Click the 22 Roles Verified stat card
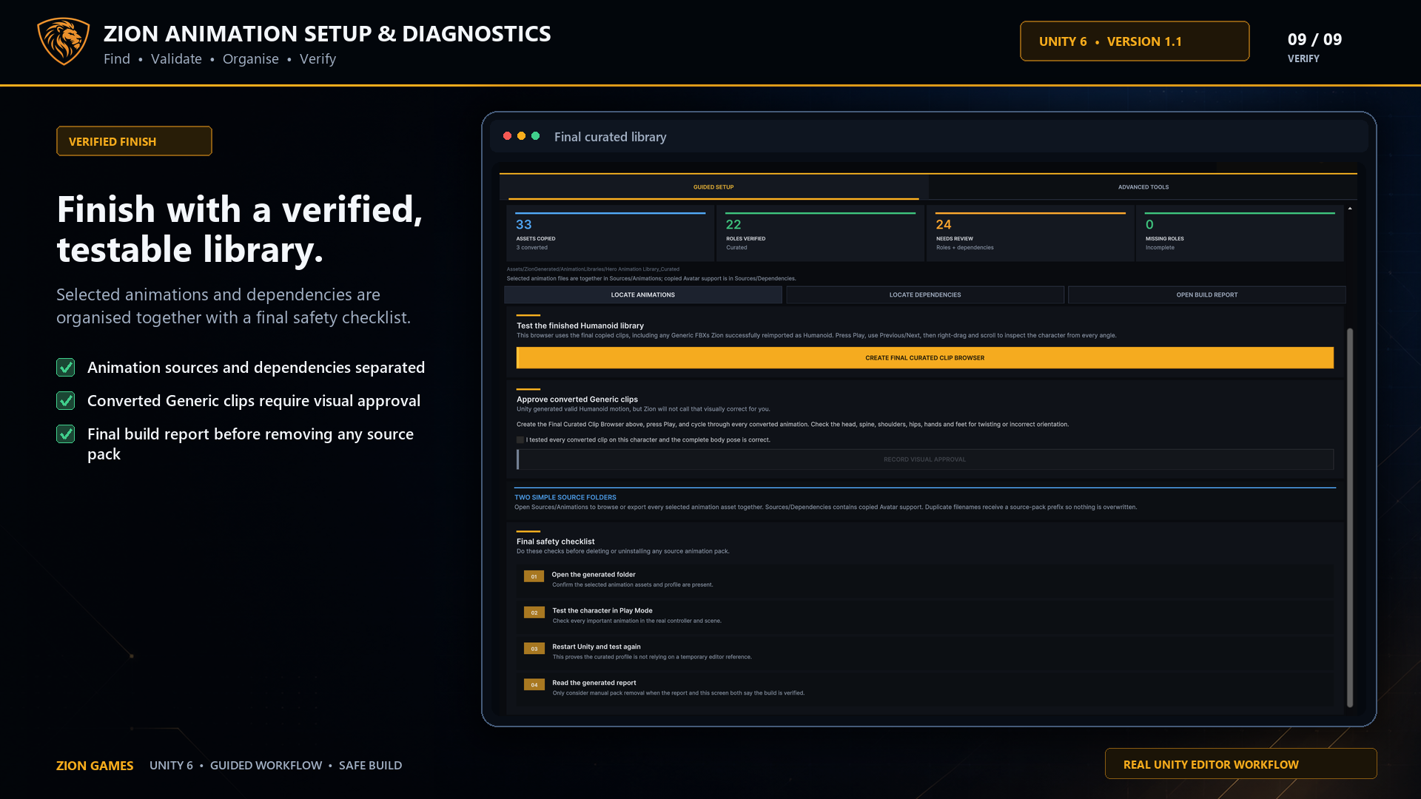This screenshot has width=1421, height=799. 820,235
